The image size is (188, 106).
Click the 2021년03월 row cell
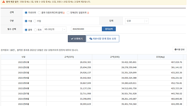[23, 73]
